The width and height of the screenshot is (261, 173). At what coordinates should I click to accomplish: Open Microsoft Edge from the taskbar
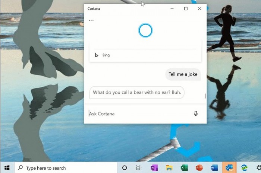[244, 168]
